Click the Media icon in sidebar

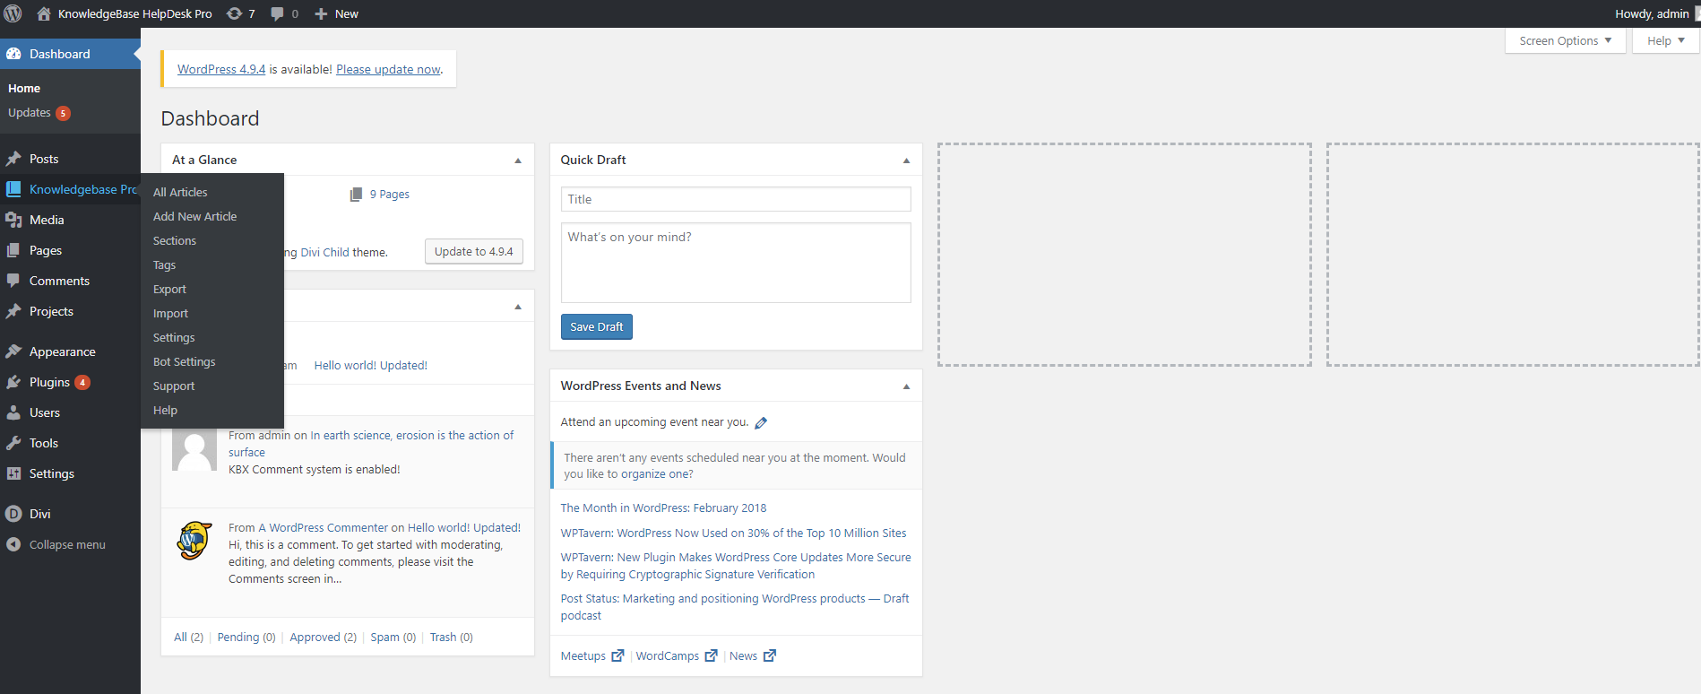pyautogui.click(x=13, y=220)
